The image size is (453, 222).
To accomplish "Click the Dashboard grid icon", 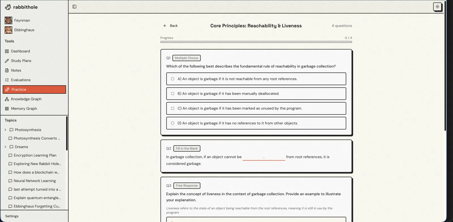I will [7, 51].
